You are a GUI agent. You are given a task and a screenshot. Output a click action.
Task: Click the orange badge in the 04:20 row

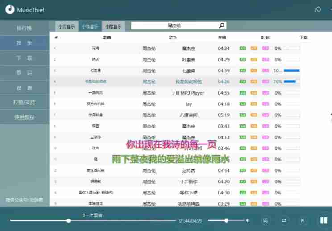253,181
